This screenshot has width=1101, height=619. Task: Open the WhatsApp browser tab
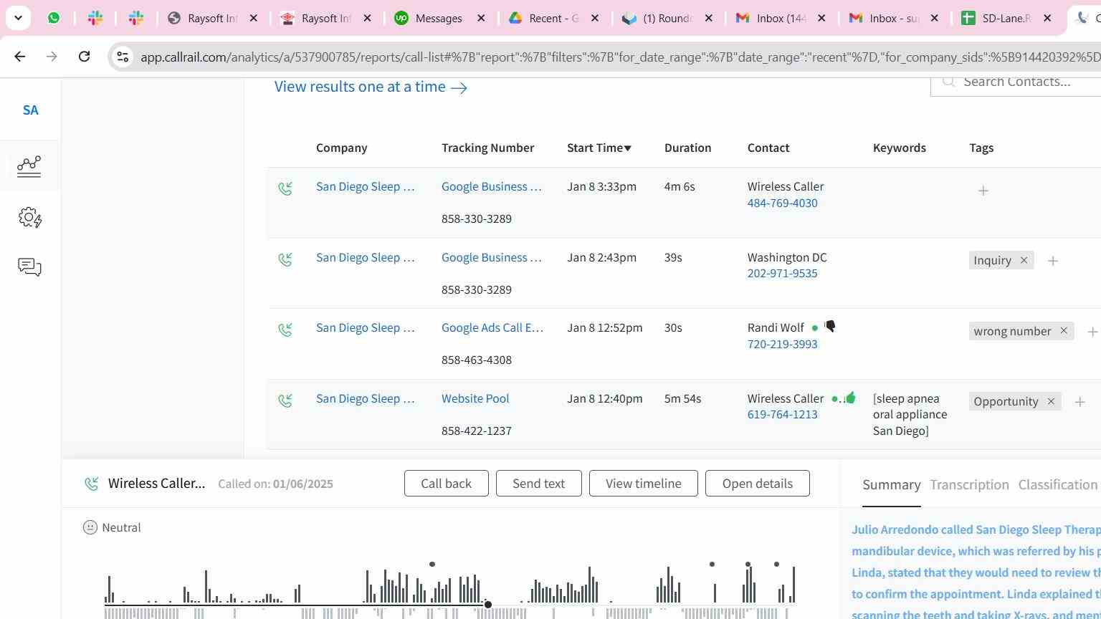coord(54,18)
